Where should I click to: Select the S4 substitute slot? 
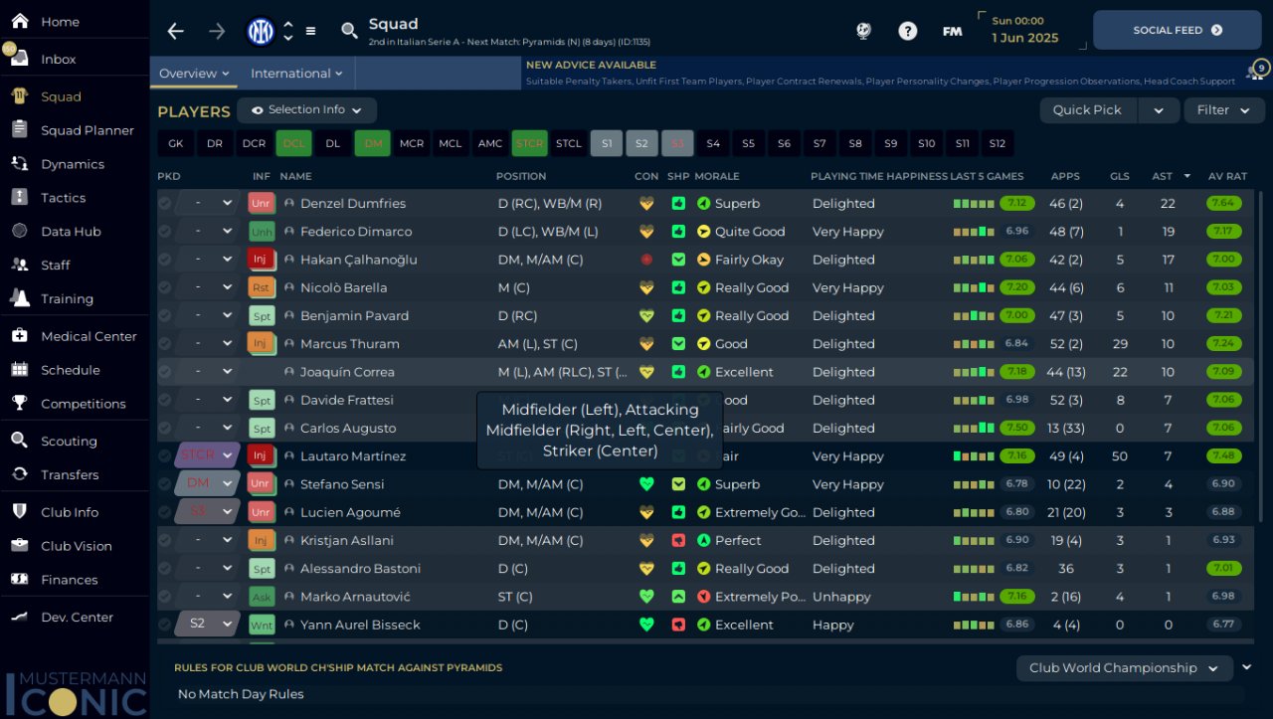[x=713, y=144]
